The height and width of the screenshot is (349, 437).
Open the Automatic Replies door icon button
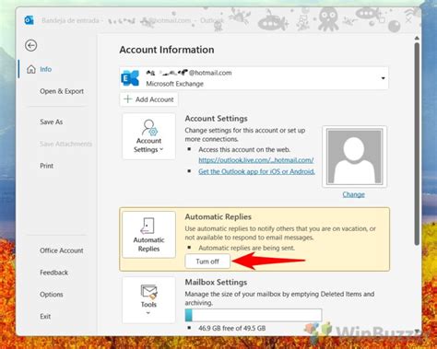(148, 235)
